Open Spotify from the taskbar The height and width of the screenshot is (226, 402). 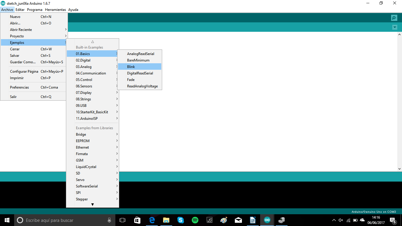(195, 220)
